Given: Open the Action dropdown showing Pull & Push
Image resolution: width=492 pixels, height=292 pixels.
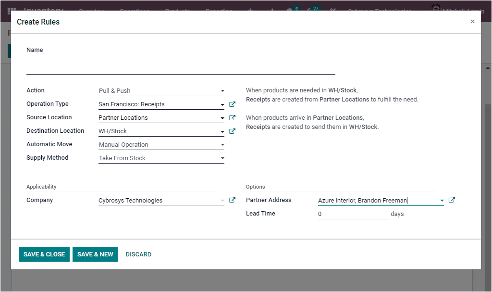Looking at the screenshot, I should pos(222,90).
